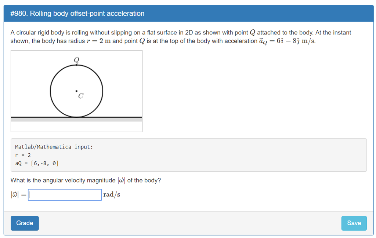This screenshot has width=376, height=238.
Task: Click the rad/s unit label
Action: tap(111, 194)
